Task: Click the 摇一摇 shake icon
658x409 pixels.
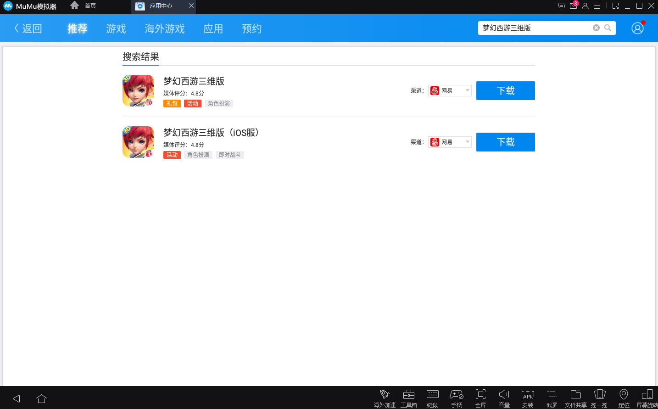Action: pyautogui.click(x=600, y=398)
